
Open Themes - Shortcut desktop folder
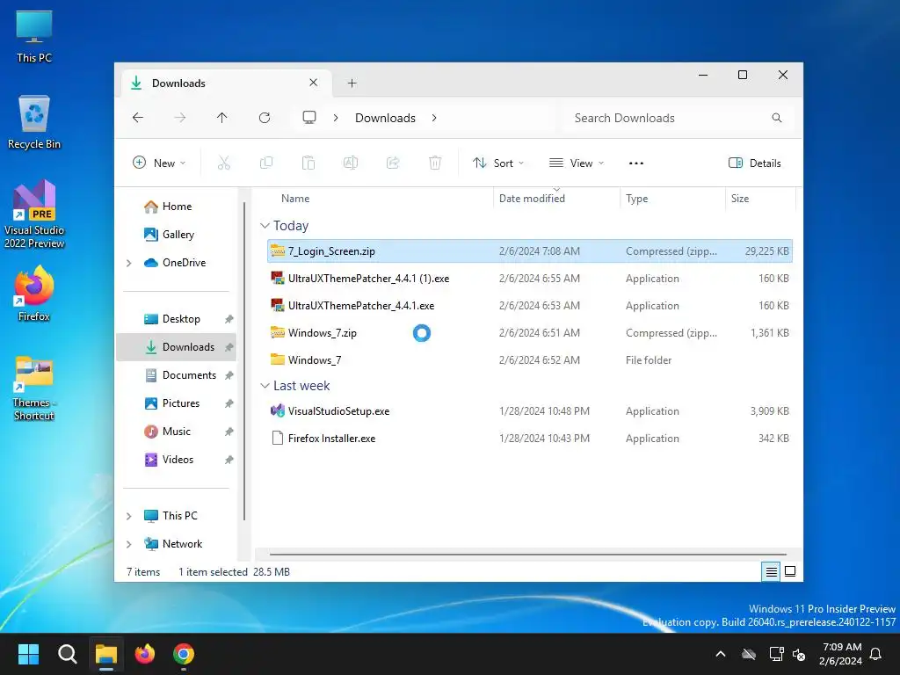[34, 388]
